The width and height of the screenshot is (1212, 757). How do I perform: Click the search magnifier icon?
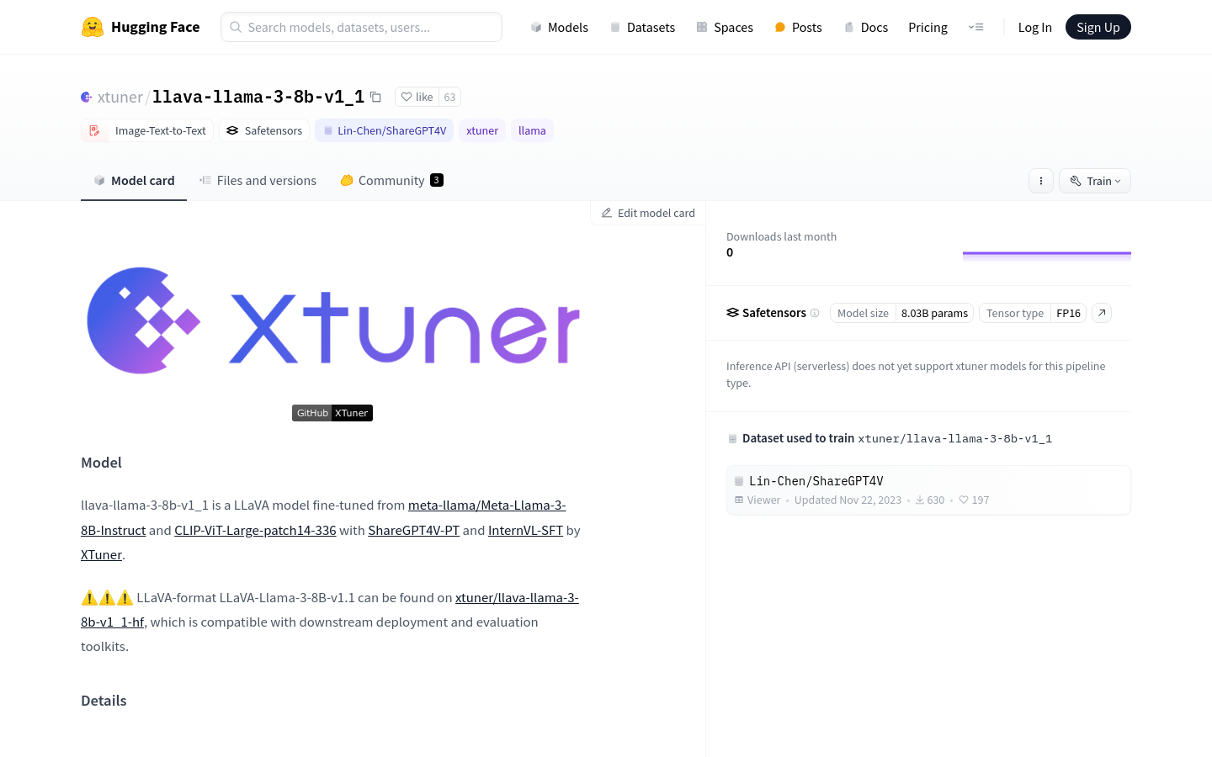(x=236, y=27)
